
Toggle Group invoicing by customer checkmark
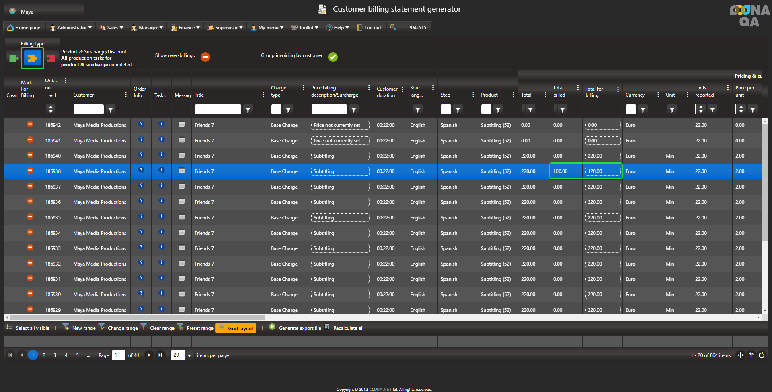(x=333, y=57)
